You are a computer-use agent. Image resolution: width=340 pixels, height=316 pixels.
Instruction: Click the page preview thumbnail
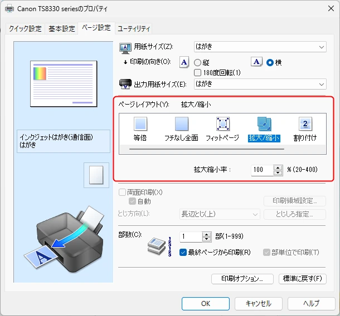pyautogui.click(x=64, y=84)
